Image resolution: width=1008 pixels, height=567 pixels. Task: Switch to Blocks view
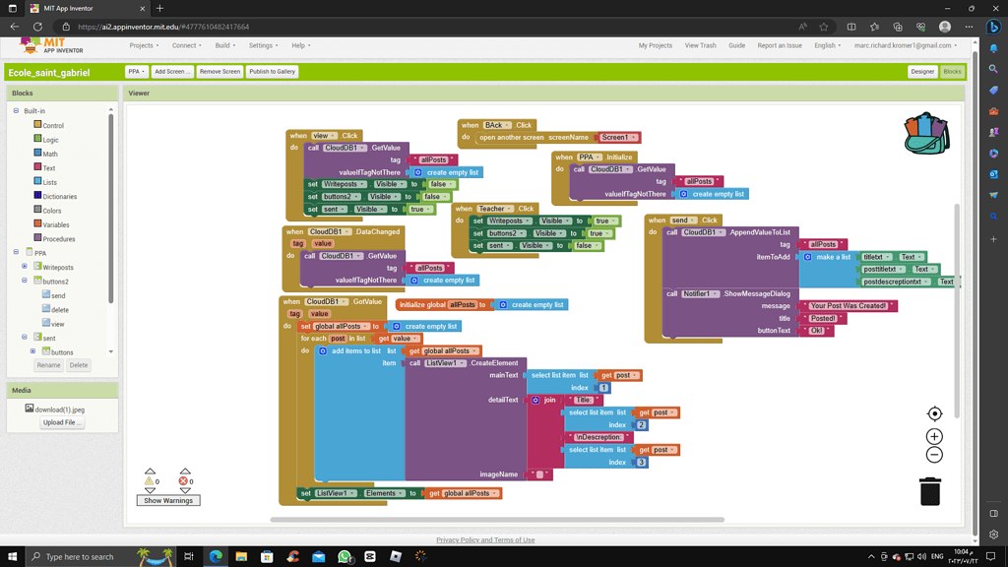pos(952,72)
